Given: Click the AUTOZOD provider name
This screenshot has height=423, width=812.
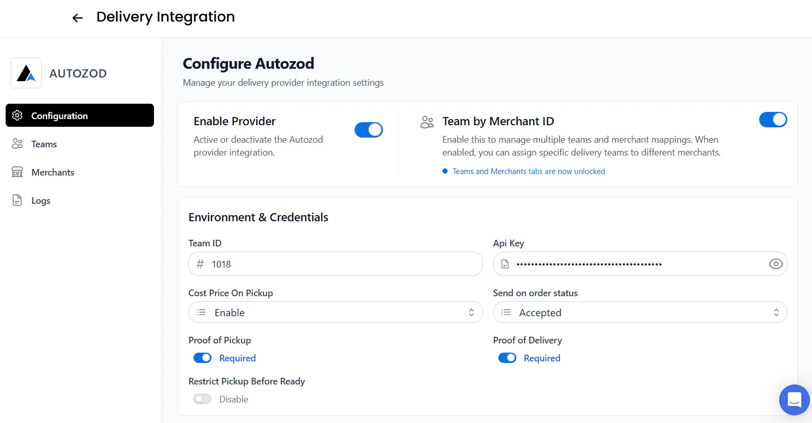Looking at the screenshot, I should click(78, 73).
